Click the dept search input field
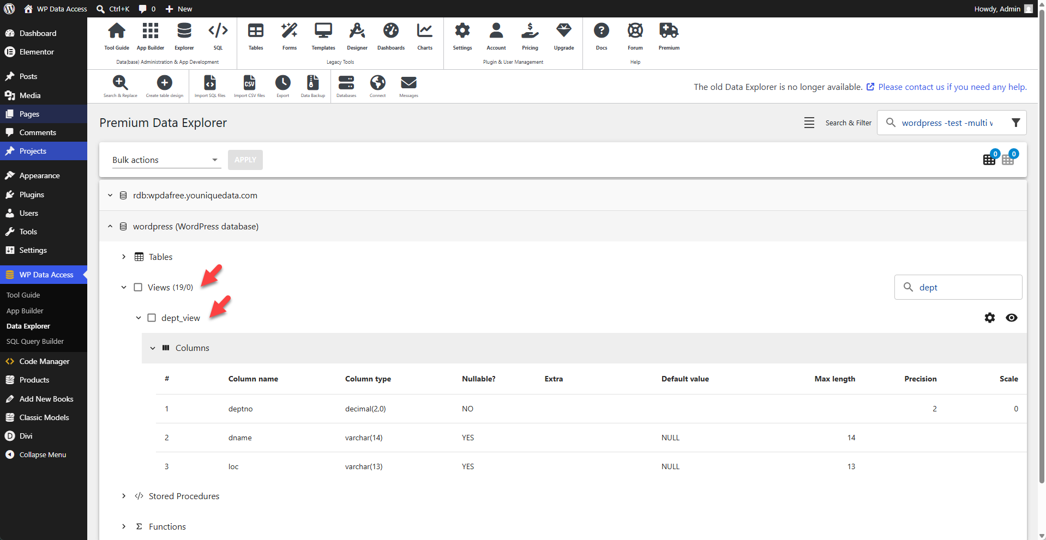The height and width of the screenshot is (540, 1046). (x=958, y=287)
